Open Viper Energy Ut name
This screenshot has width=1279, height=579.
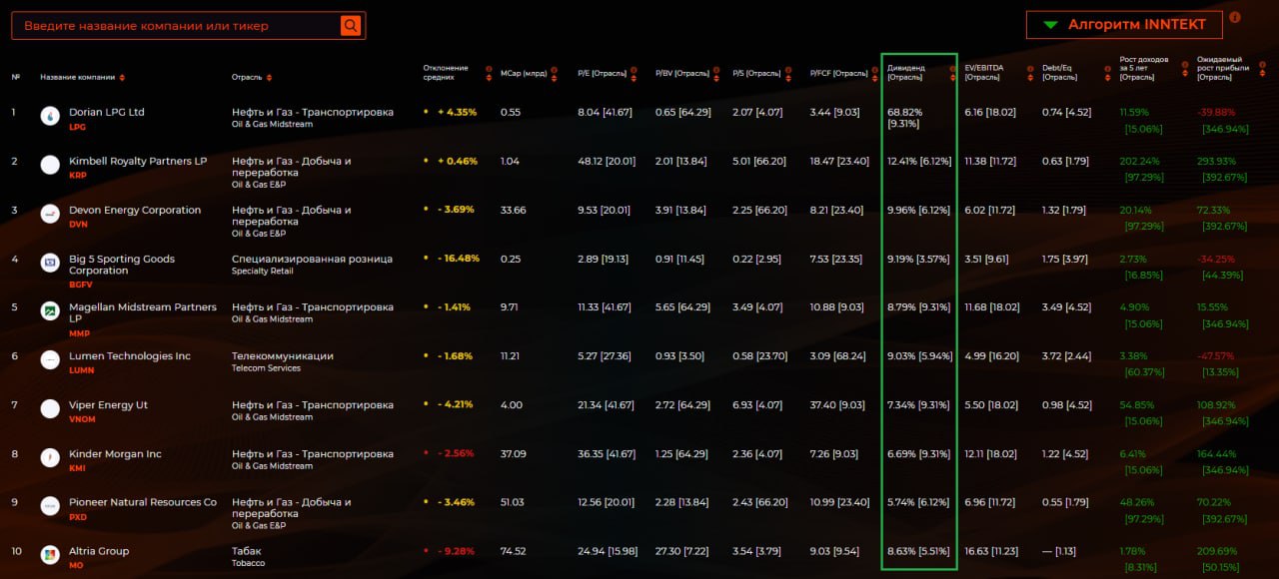coord(108,405)
